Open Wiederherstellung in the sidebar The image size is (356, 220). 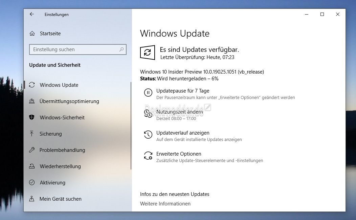60,166
